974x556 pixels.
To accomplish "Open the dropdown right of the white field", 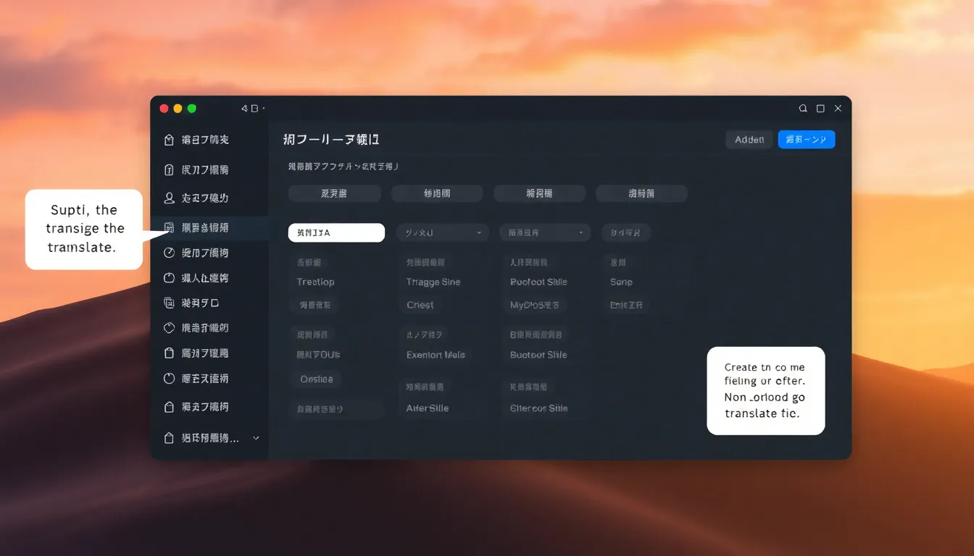I will 442,232.
